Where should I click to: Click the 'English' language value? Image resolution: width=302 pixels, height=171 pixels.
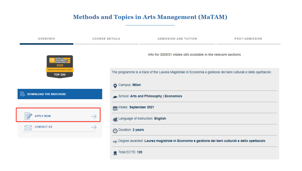coord(160,118)
